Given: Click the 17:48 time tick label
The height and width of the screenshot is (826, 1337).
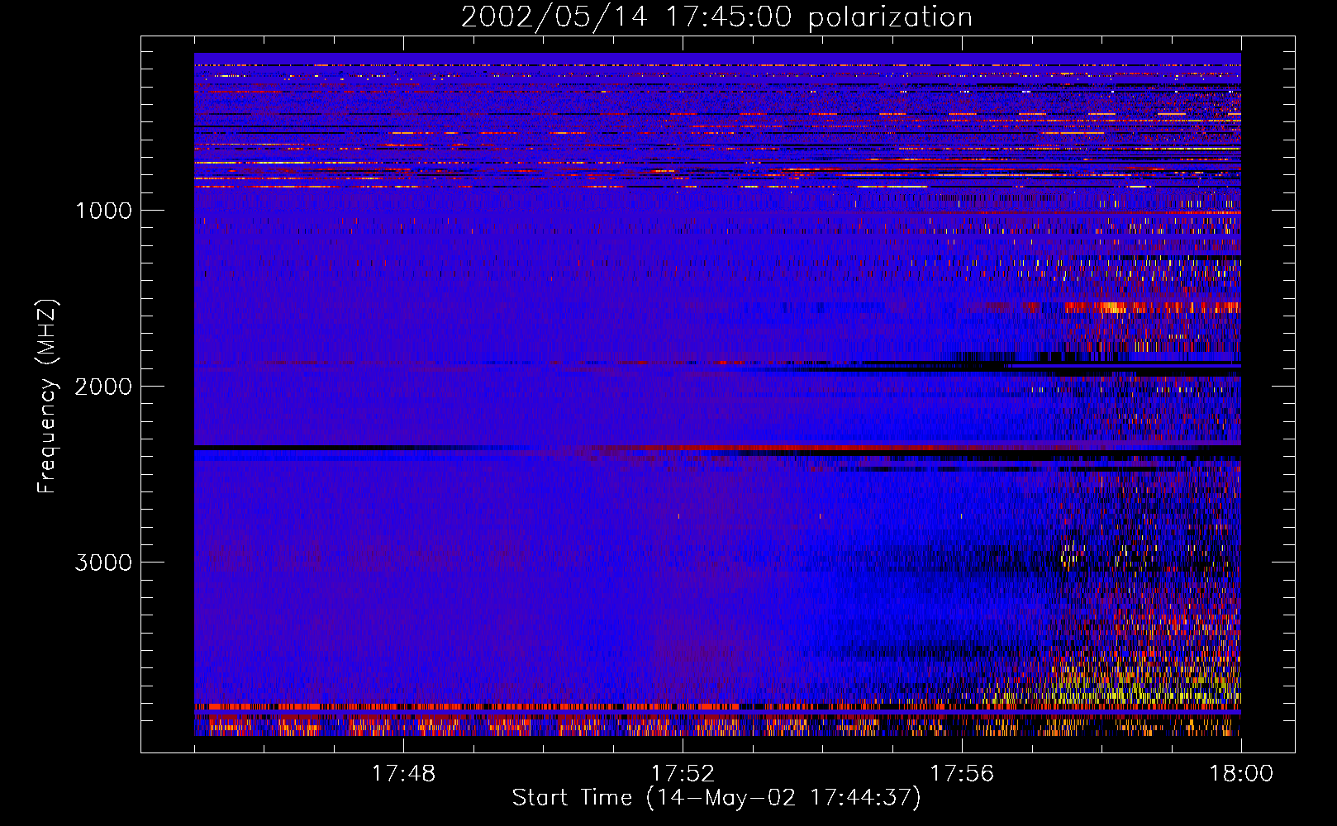Looking at the screenshot, I should (403, 774).
